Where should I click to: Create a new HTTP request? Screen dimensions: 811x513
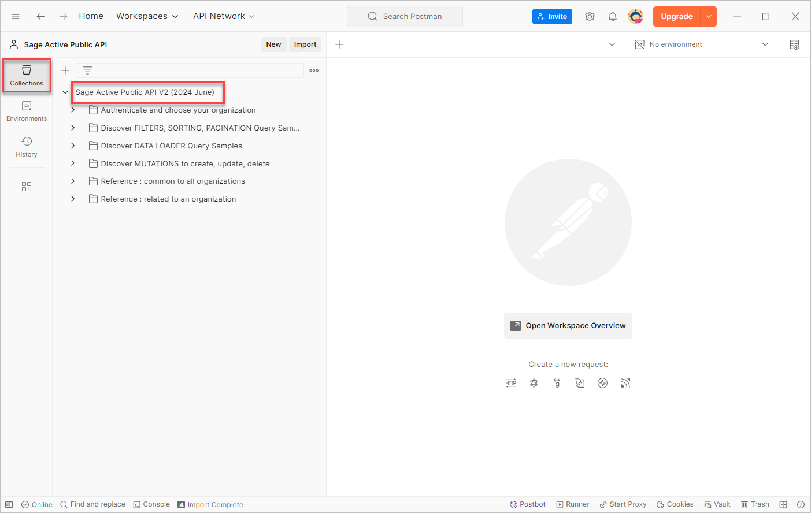pyautogui.click(x=511, y=383)
